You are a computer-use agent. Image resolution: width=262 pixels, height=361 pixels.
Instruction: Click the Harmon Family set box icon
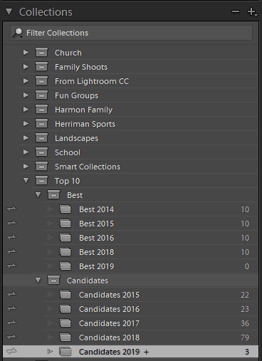[41, 110]
